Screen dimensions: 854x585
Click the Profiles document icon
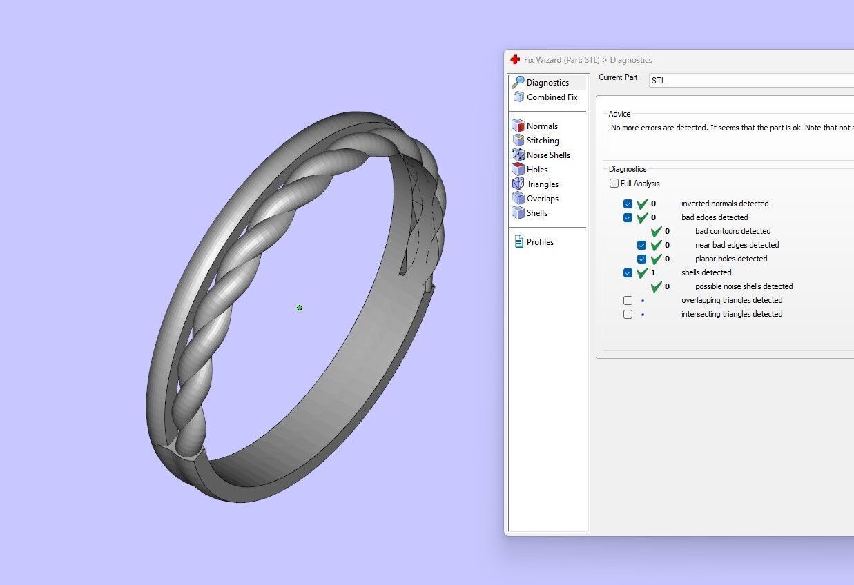pyautogui.click(x=518, y=241)
